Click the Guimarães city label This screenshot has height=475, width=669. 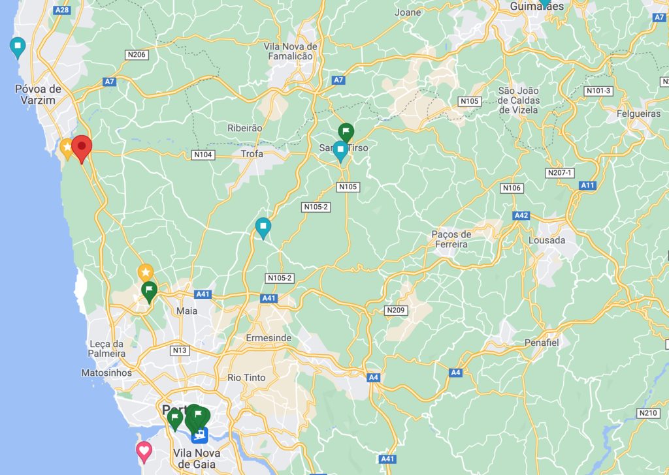click(x=537, y=7)
